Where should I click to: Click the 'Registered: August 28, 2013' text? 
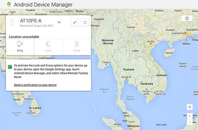click(x=37, y=26)
